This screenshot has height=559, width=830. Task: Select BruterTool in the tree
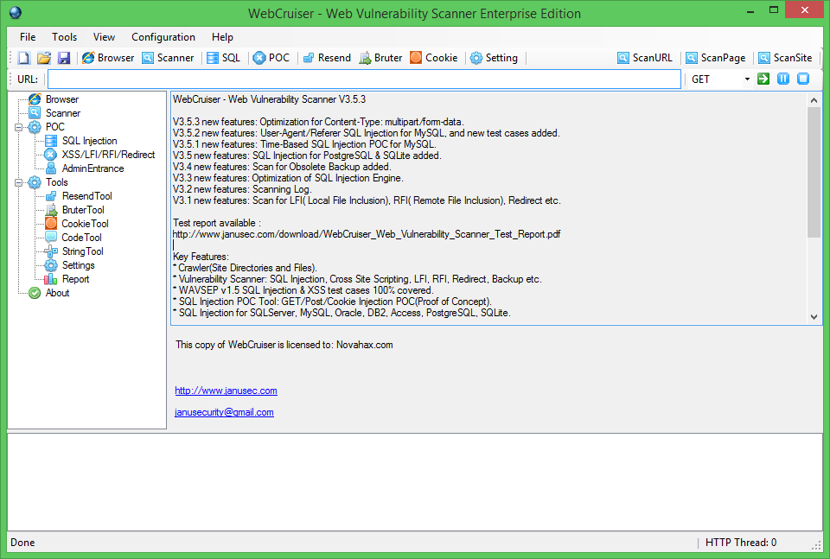coord(83,209)
